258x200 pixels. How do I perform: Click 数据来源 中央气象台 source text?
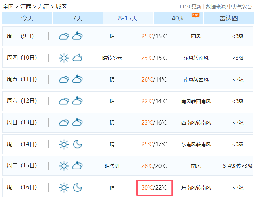coord(229,7)
